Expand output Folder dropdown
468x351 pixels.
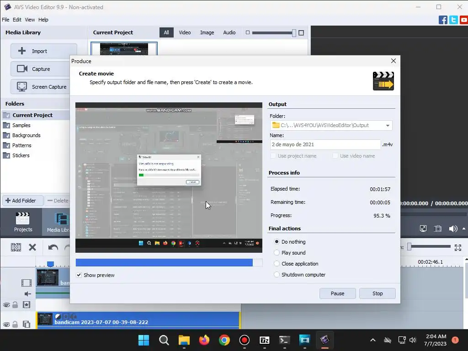388,125
